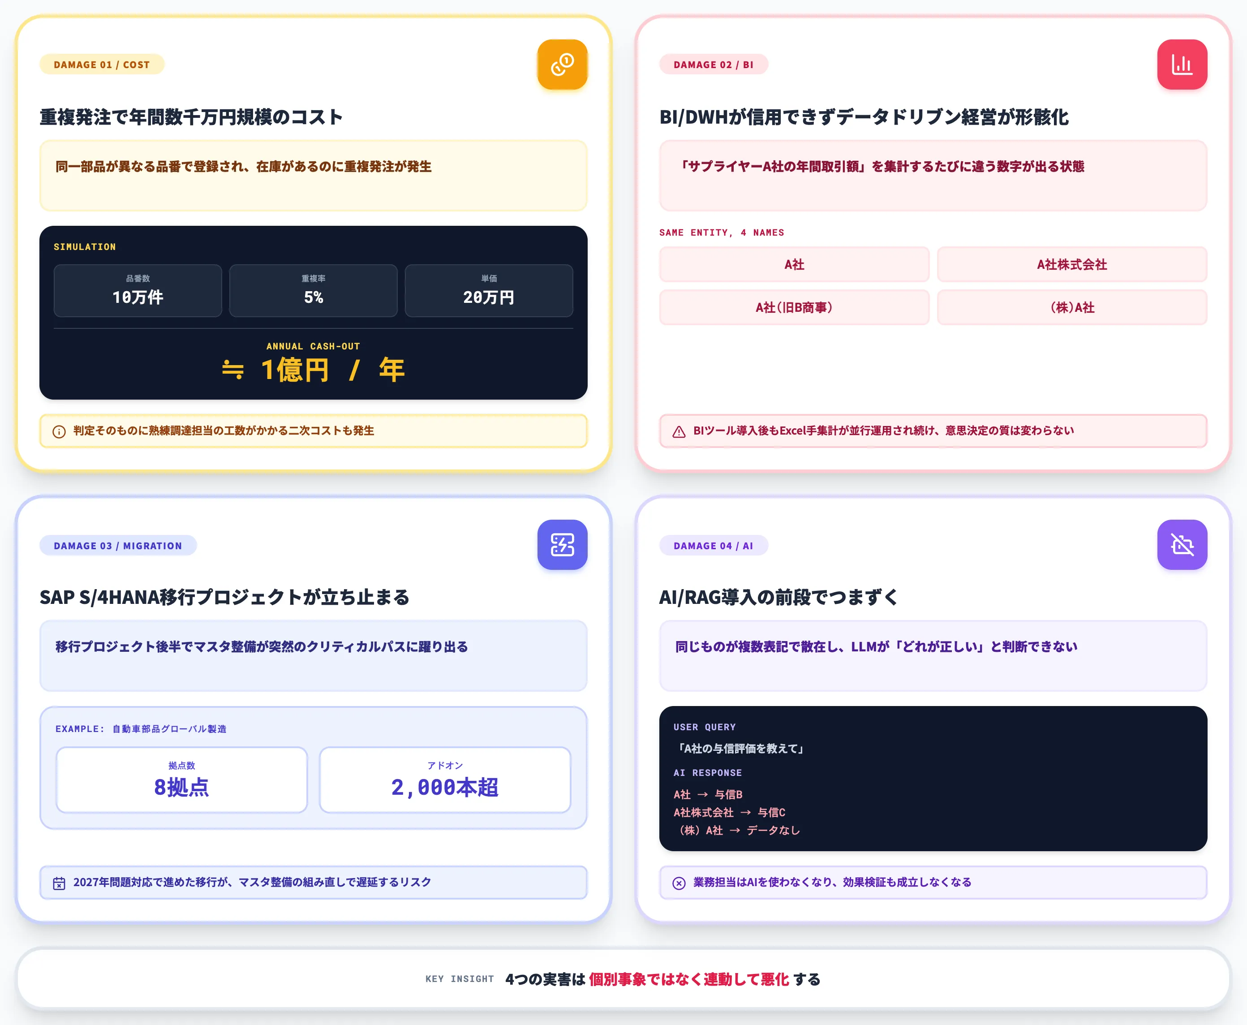Select the (株)A社 name chip

pos(1072,307)
